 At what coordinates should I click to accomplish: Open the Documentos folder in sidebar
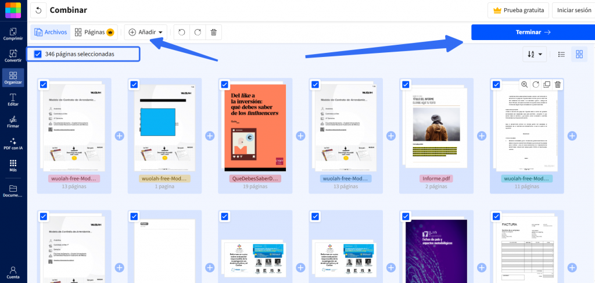coord(13,191)
